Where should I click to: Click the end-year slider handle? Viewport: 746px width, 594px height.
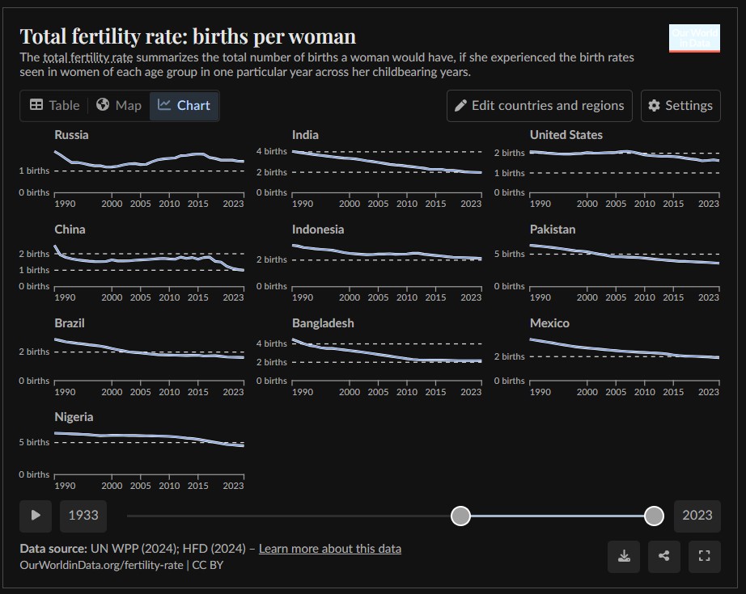[x=655, y=516]
